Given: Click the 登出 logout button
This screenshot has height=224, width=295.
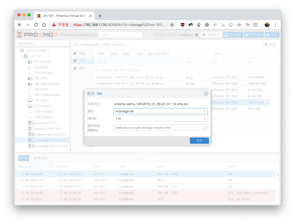Looking at the screenshot, I should pos(272,35).
